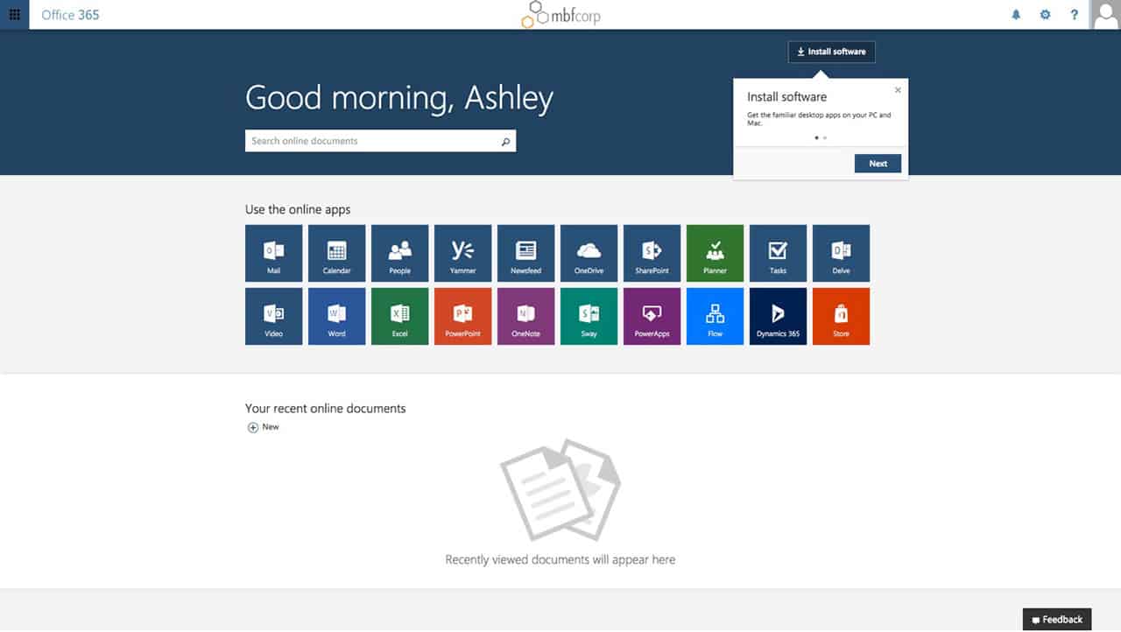1121x632 pixels.
Task: Click the Install software button
Action: (x=831, y=52)
